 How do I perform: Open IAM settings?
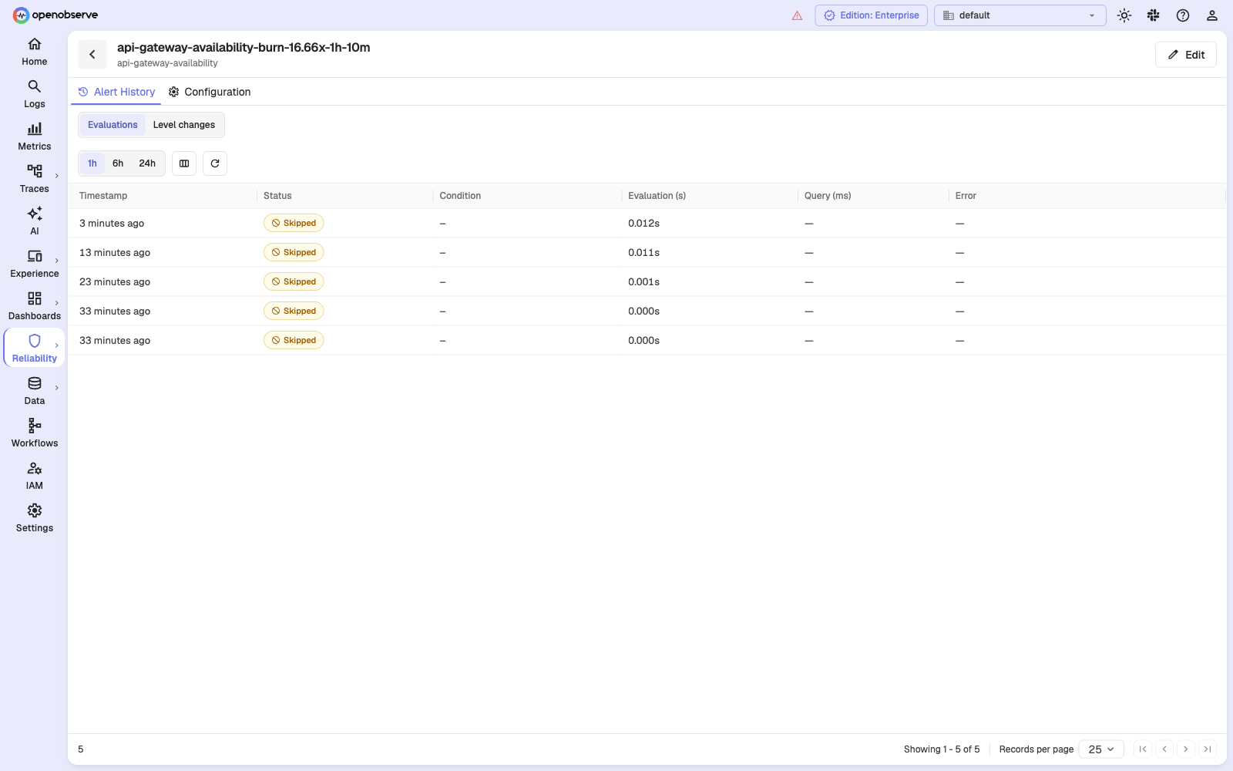tap(35, 476)
